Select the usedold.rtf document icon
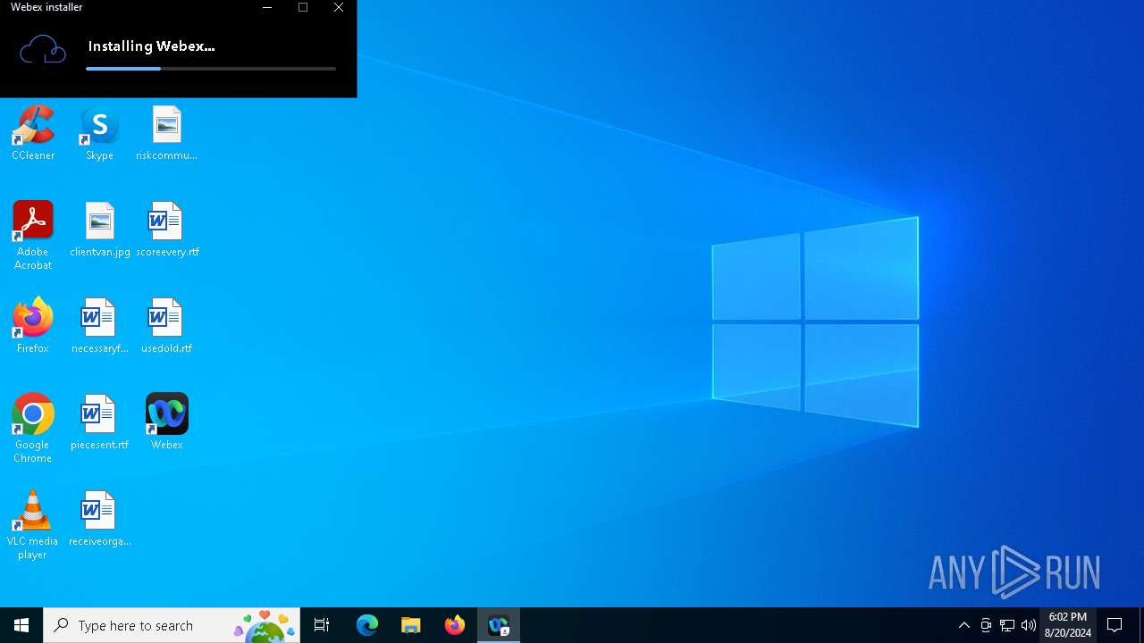Viewport: 1144px width, 643px height. 166,326
